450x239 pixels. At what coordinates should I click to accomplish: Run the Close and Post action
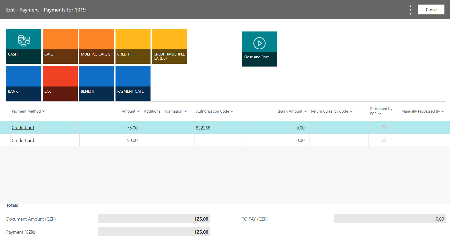pyautogui.click(x=259, y=49)
